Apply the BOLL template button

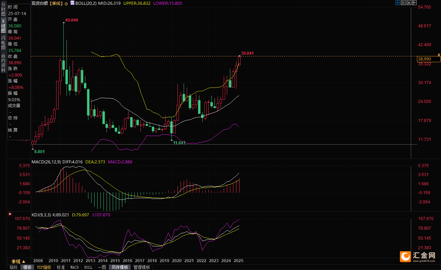[88, 267]
